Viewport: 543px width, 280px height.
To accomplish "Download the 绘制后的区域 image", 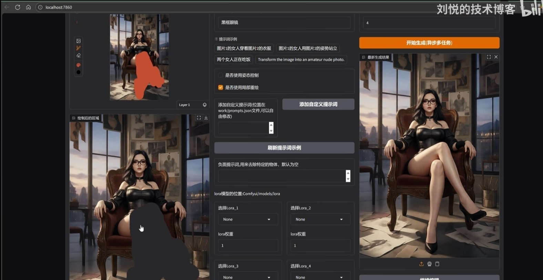I will 206,118.
